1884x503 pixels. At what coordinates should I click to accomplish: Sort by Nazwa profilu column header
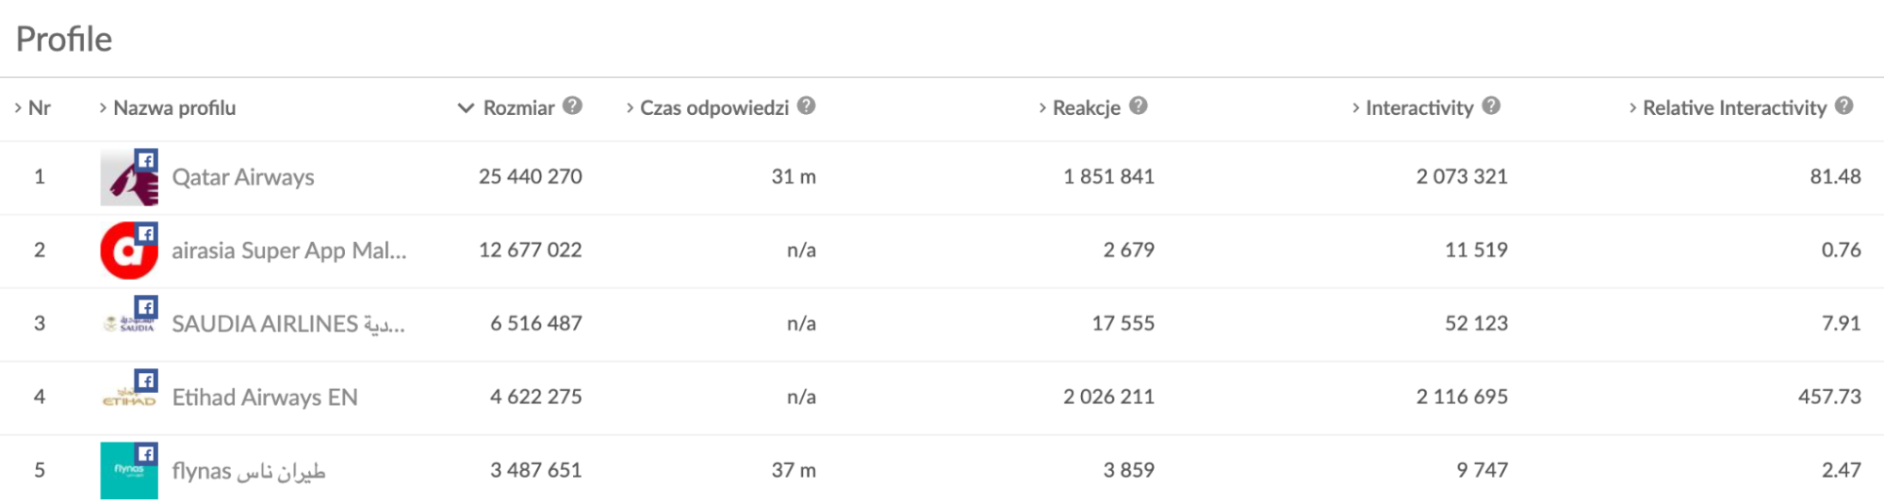coord(173,108)
